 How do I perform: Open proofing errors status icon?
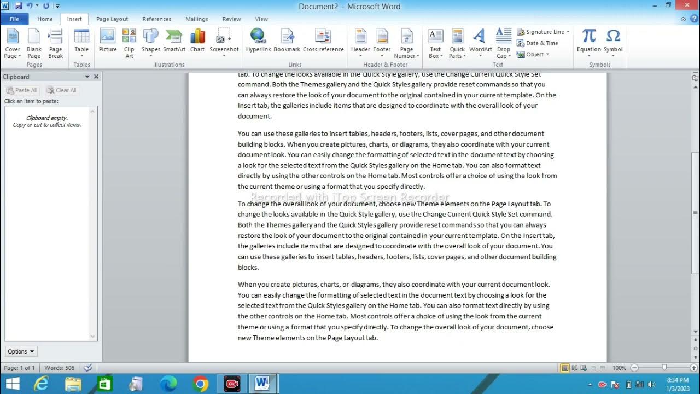[87, 368]
